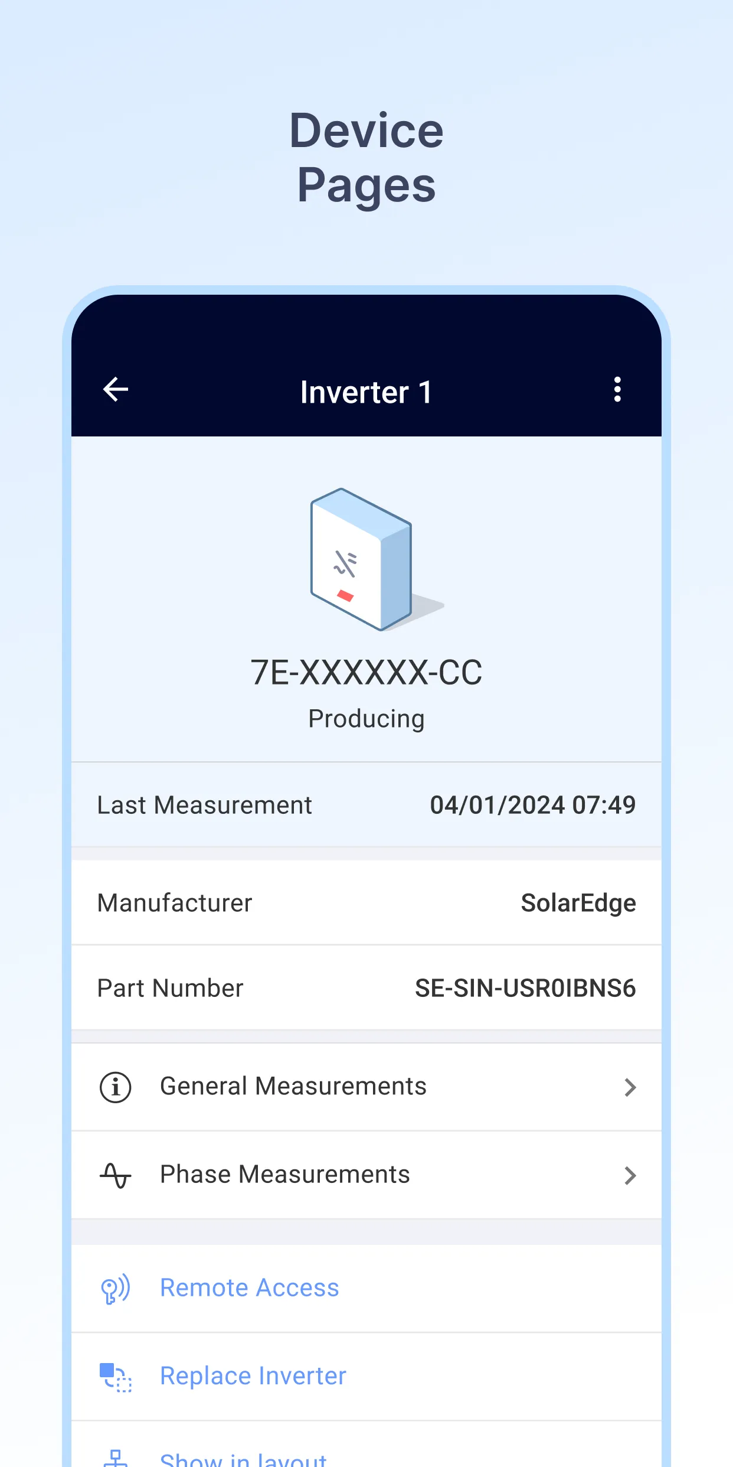Select the timestamp 04/01/2024 07:49
The image size is (733, 1467).
(532, 805)
